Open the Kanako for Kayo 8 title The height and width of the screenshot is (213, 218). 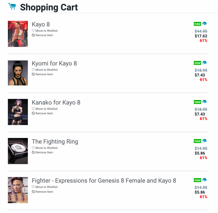(x=56, y=103)
